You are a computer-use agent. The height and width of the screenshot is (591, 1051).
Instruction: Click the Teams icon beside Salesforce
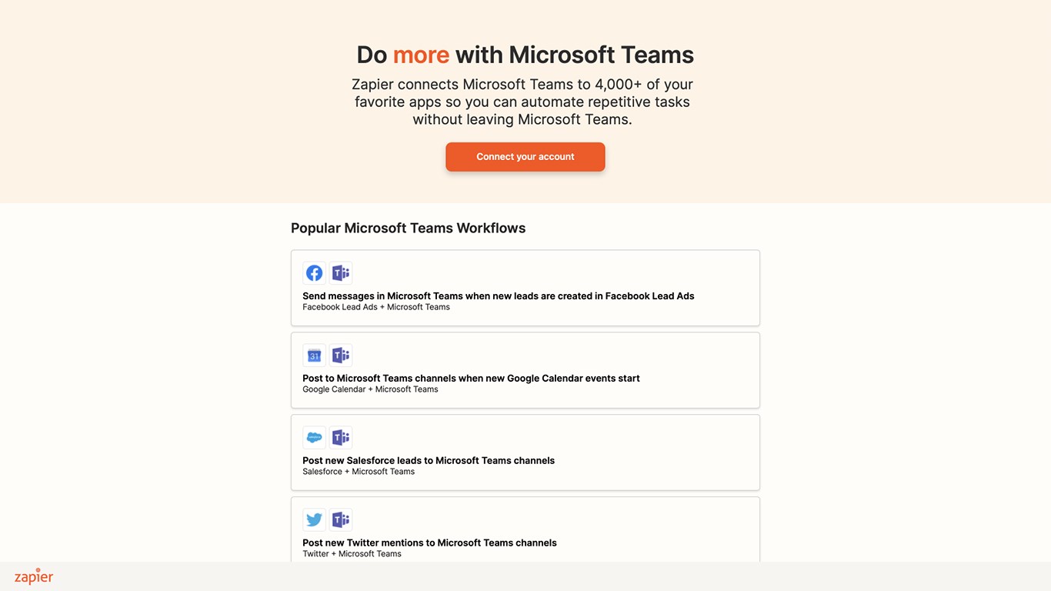(341, 438)
